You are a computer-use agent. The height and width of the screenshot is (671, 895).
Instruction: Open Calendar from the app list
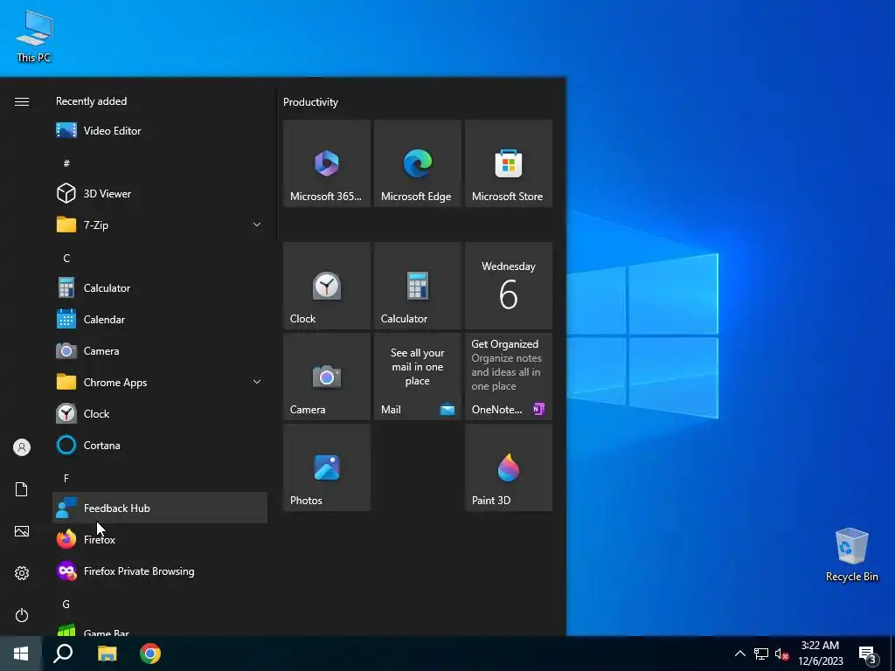tap(160, 320)
